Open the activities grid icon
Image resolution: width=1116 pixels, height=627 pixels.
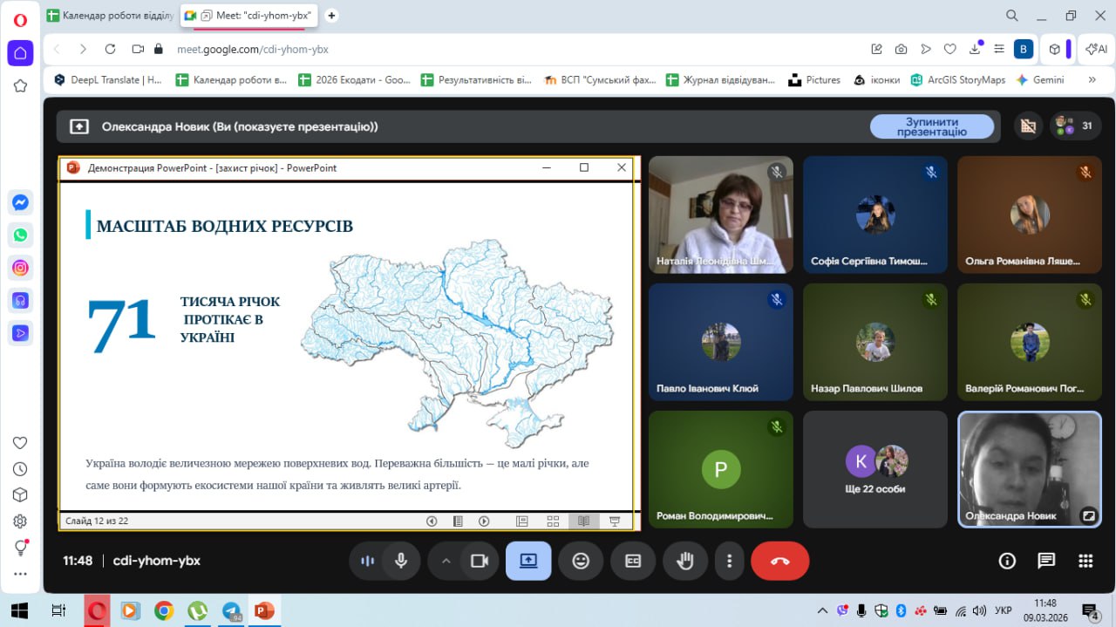pyautogui.click(x=1085, y=561)
